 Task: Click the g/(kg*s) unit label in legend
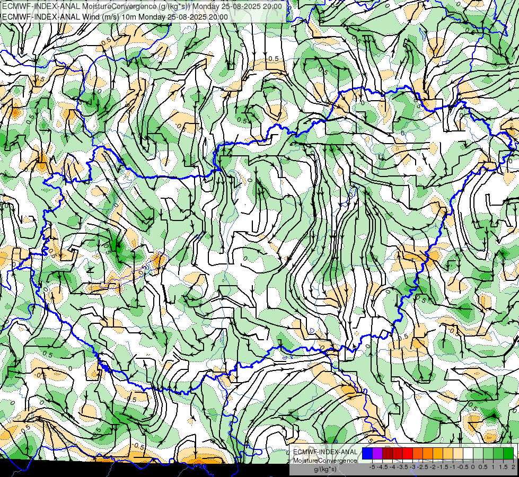(325, 470)
